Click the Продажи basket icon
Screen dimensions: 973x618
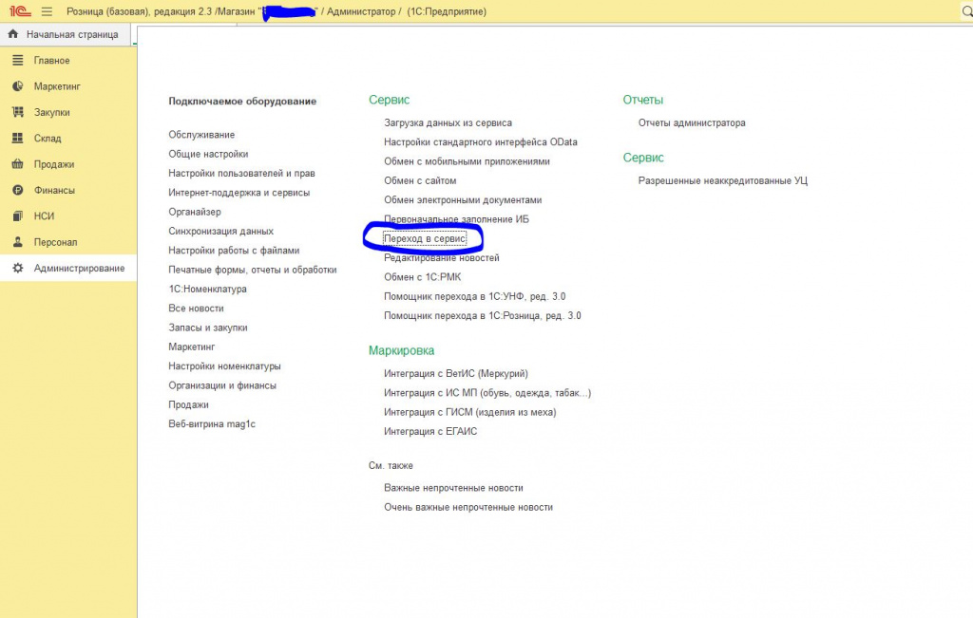pyautogui.click(x=17, y=164)
